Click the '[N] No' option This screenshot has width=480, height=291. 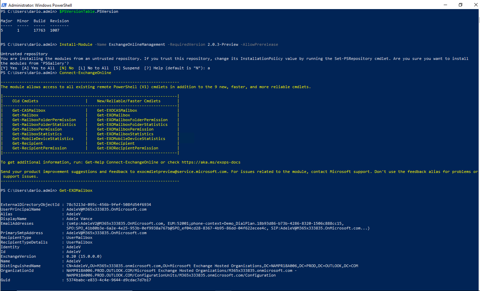click(x=67, y=68)
